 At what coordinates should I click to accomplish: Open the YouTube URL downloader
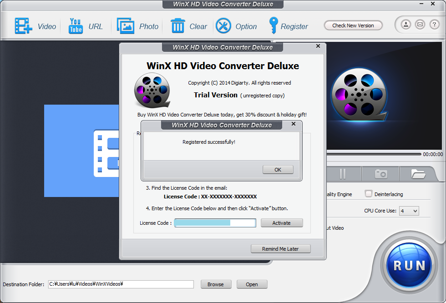coord(76,26)
